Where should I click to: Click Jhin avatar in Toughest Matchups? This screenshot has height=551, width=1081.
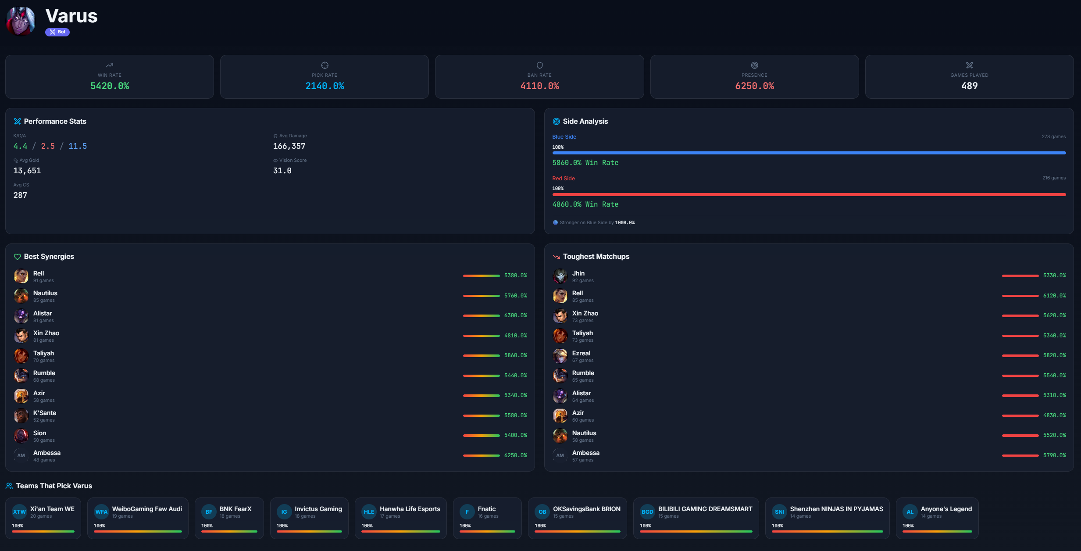coord(560,276)
